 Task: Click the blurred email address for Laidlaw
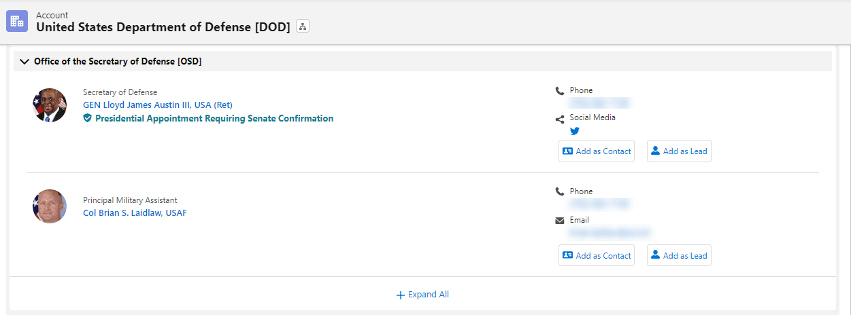click(610, 233)
